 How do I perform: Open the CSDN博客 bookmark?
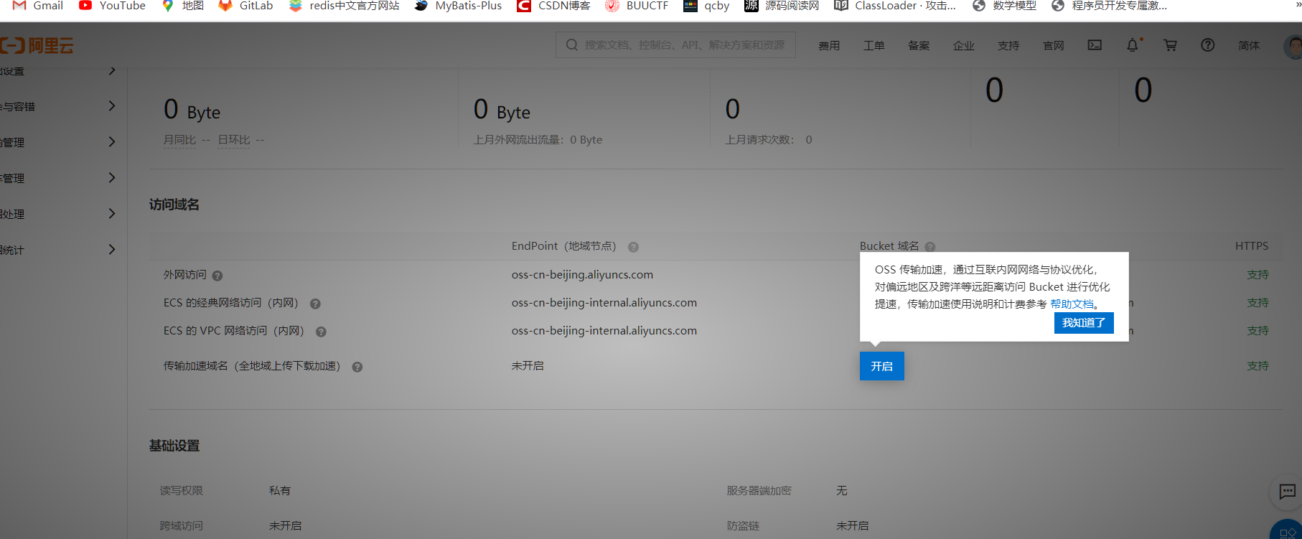[x=554, y=6]
